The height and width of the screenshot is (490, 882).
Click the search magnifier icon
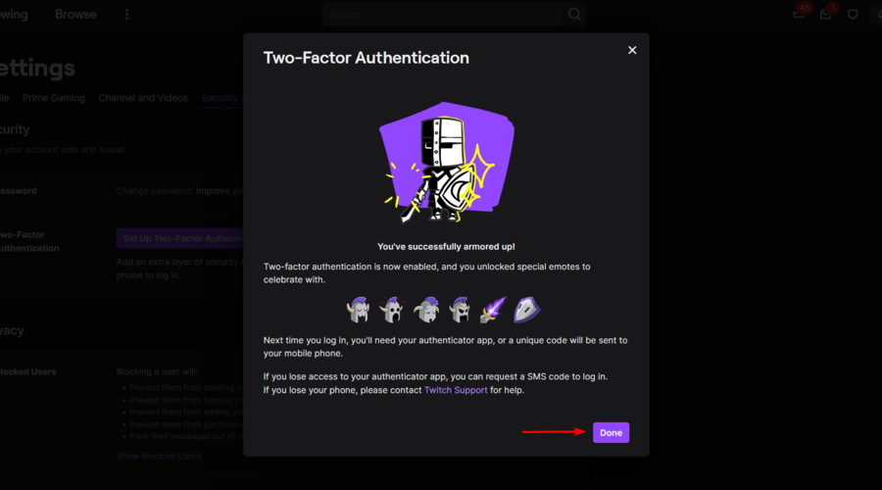pyautogui.click(x=573, y=14)
